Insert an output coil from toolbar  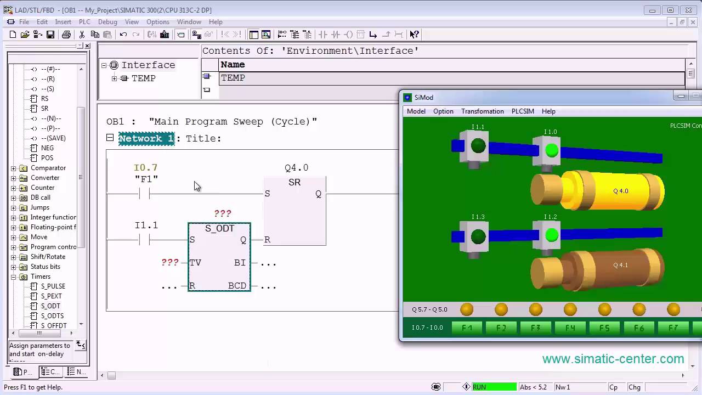(x=348, y=35)
